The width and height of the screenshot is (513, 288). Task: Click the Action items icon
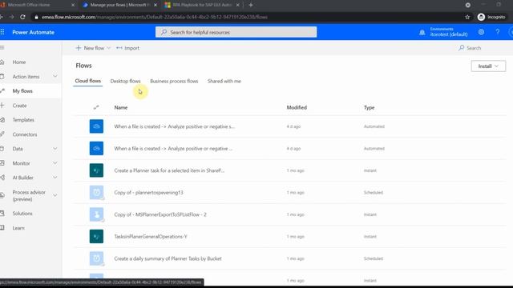tap(2, 77)
